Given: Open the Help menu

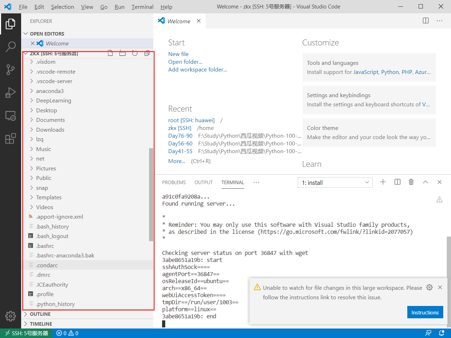Looking at the screenshot, I should [x=166, y=7].
